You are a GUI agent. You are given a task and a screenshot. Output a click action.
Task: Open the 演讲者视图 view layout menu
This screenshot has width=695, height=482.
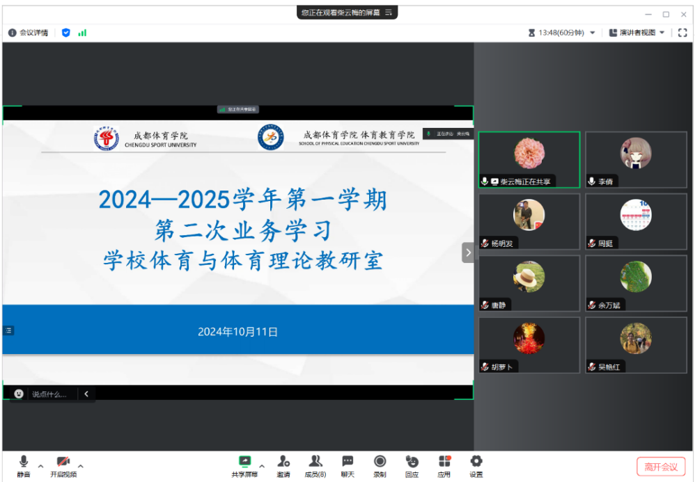coord(637,33)
